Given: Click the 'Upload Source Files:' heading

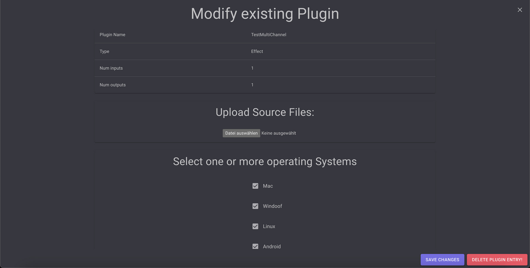Looking at the screenshot, I should (265, 112).
